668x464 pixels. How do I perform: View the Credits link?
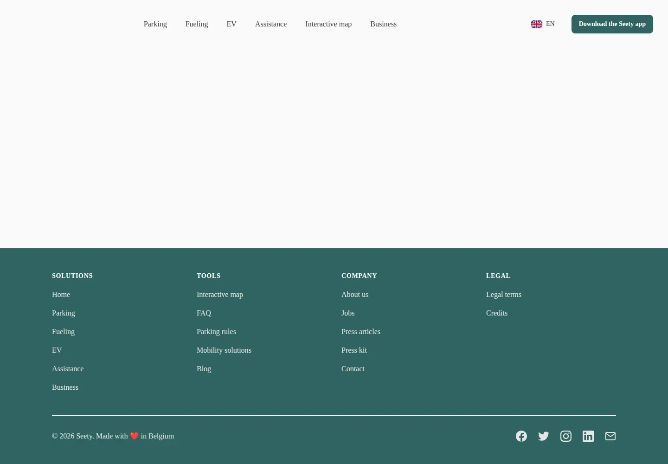click(x=497, y=313)
